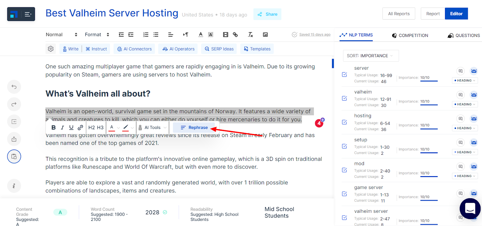This screenshot has width=482, height=226.
Task: Redo the last change
Action: [14, 104]
